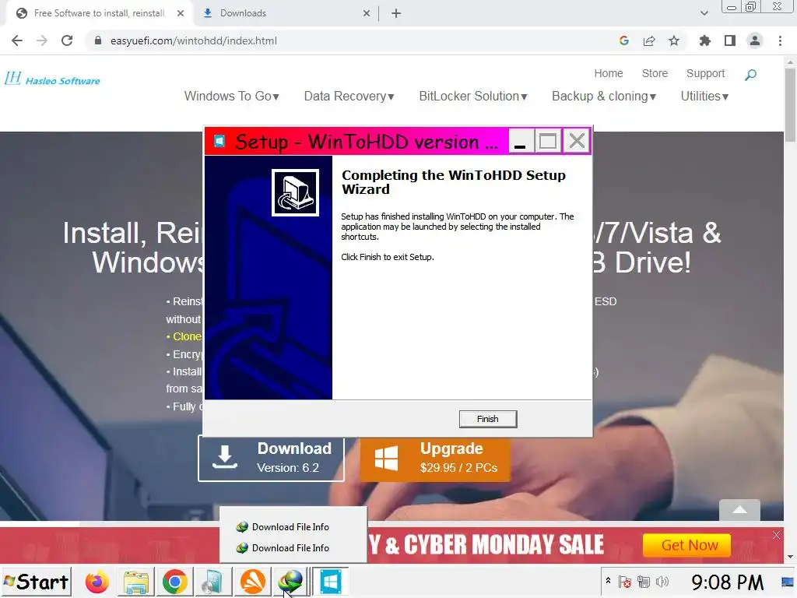Click the Google icon in address bar
The image size is (797, 598).
click(624, 40)
